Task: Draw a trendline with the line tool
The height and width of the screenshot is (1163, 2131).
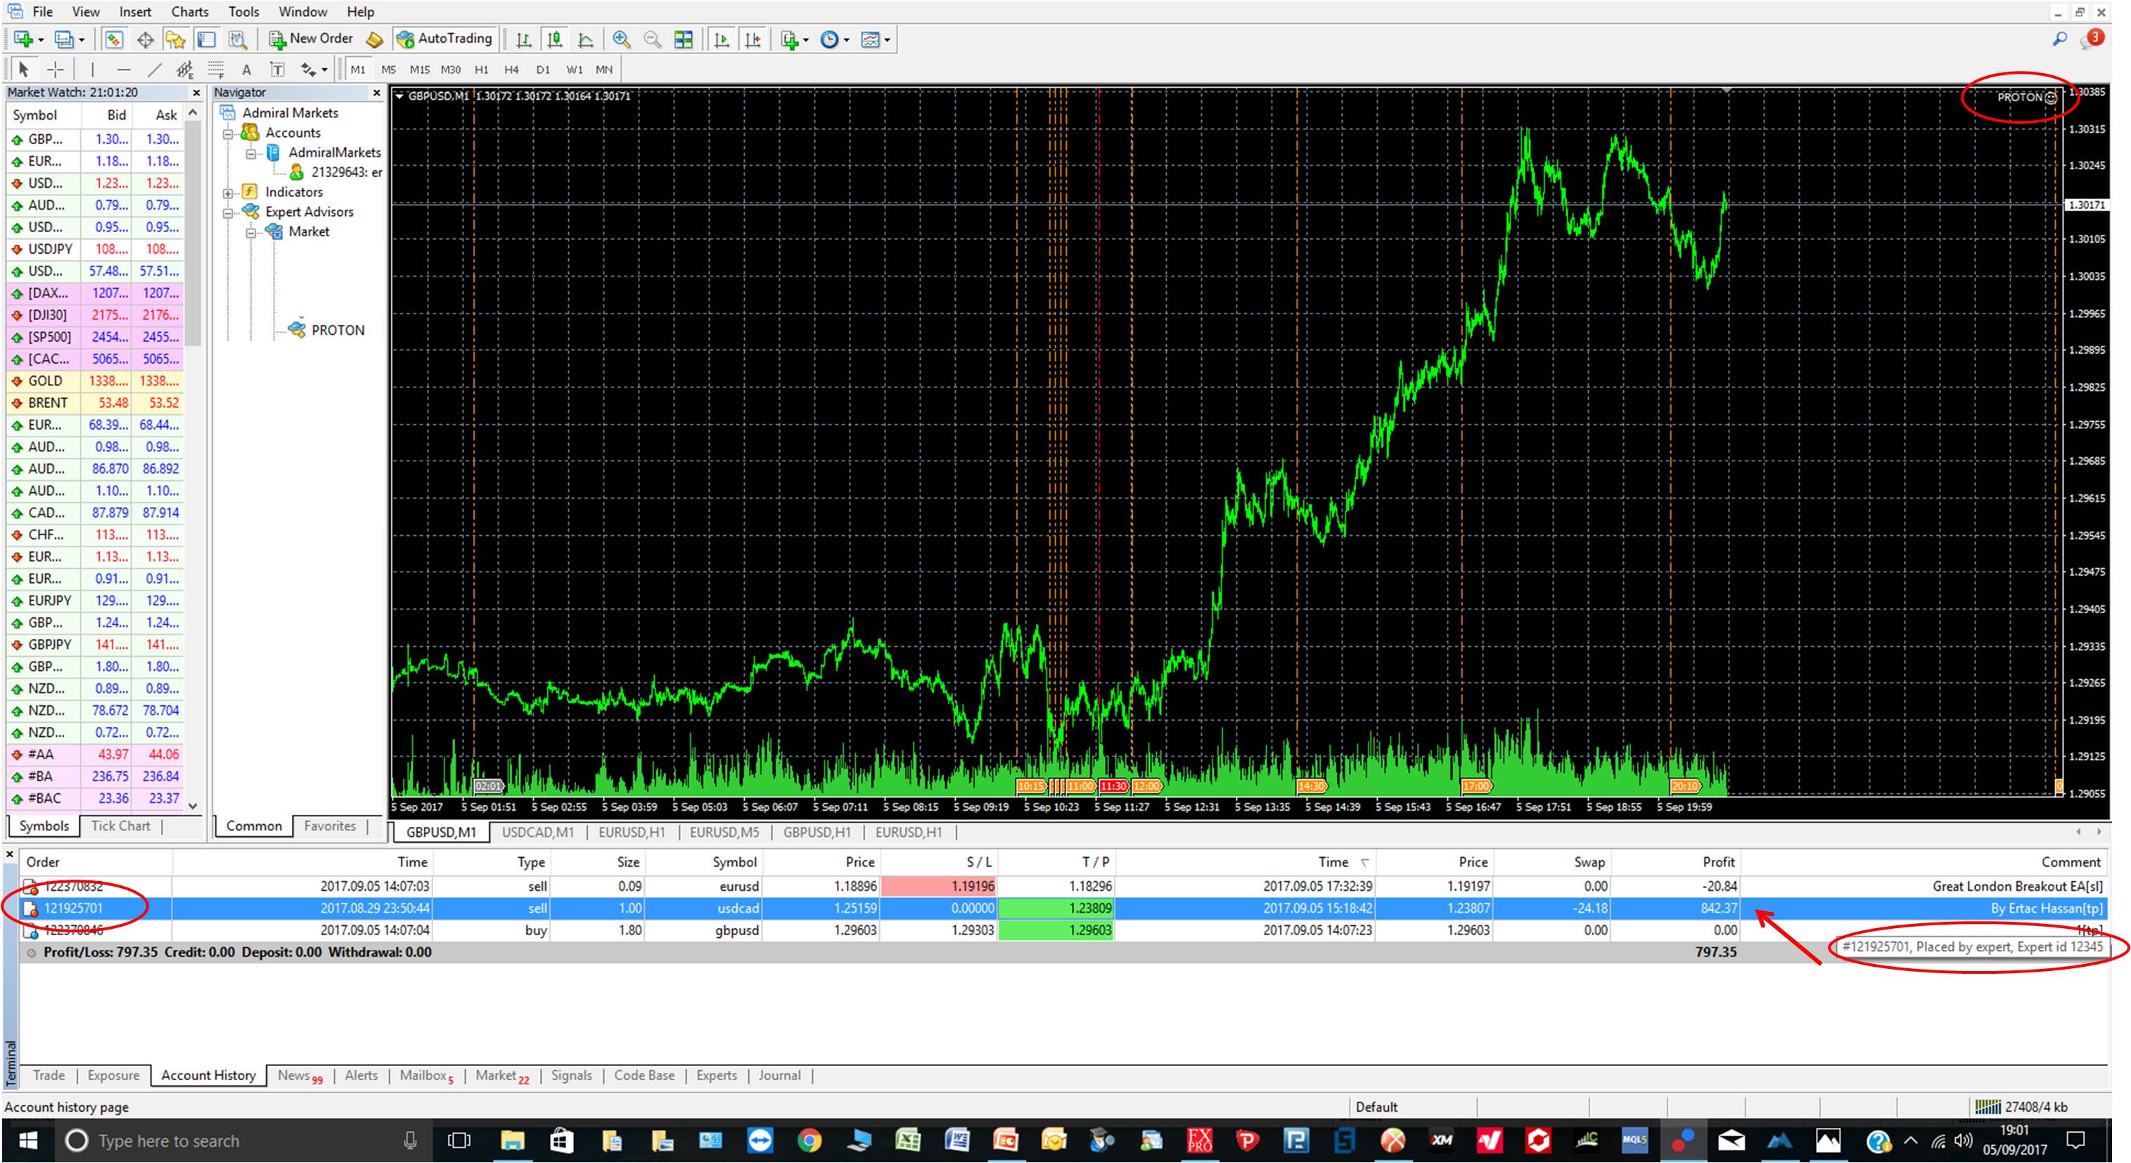Action: (154, 70)
